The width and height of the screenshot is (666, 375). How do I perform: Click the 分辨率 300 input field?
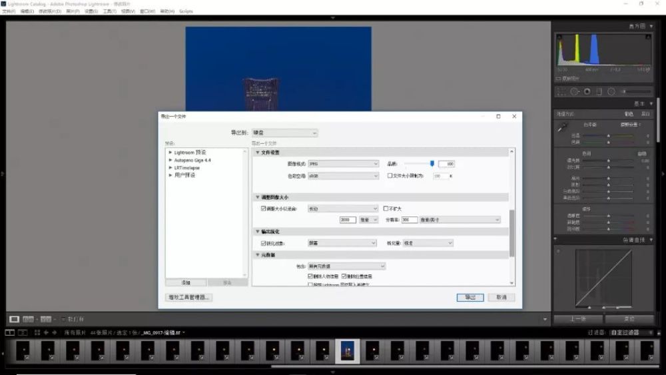tap(410, 220)
